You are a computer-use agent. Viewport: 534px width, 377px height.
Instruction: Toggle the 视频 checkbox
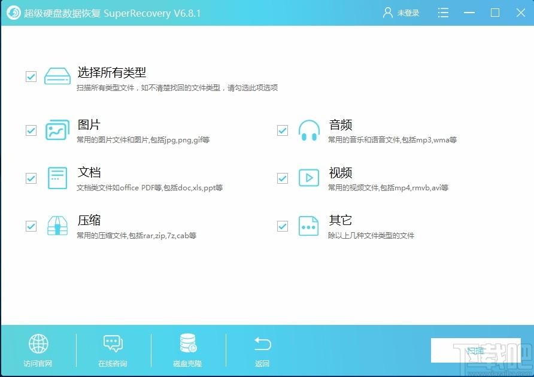pyautogui.click(x=283, y=178)
